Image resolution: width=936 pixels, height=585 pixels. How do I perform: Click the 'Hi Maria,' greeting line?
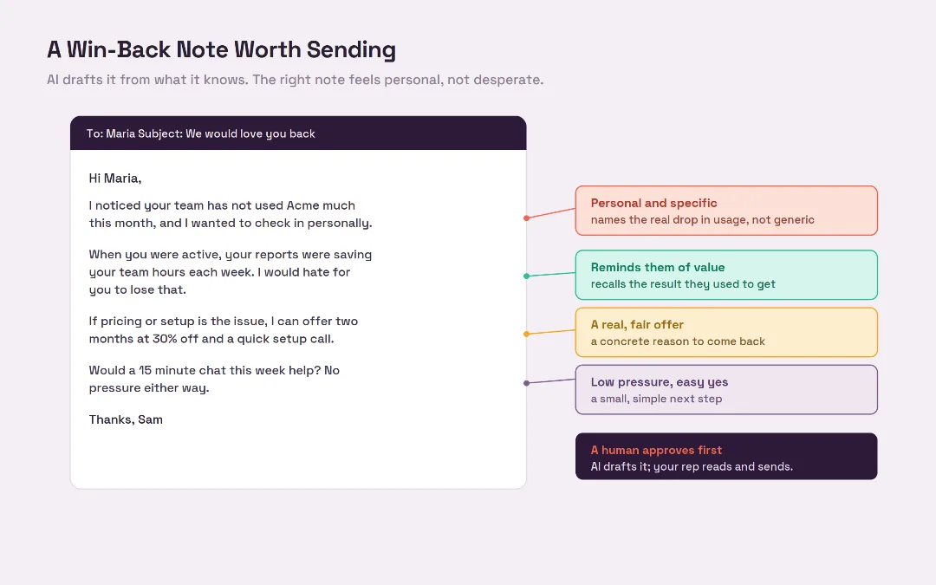pos(115,178)
